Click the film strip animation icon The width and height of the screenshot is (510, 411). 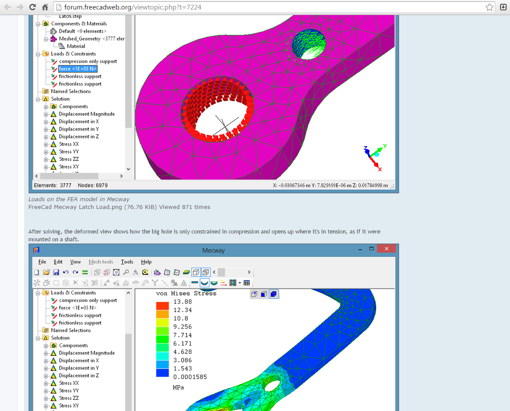click(x=232, y=283)
